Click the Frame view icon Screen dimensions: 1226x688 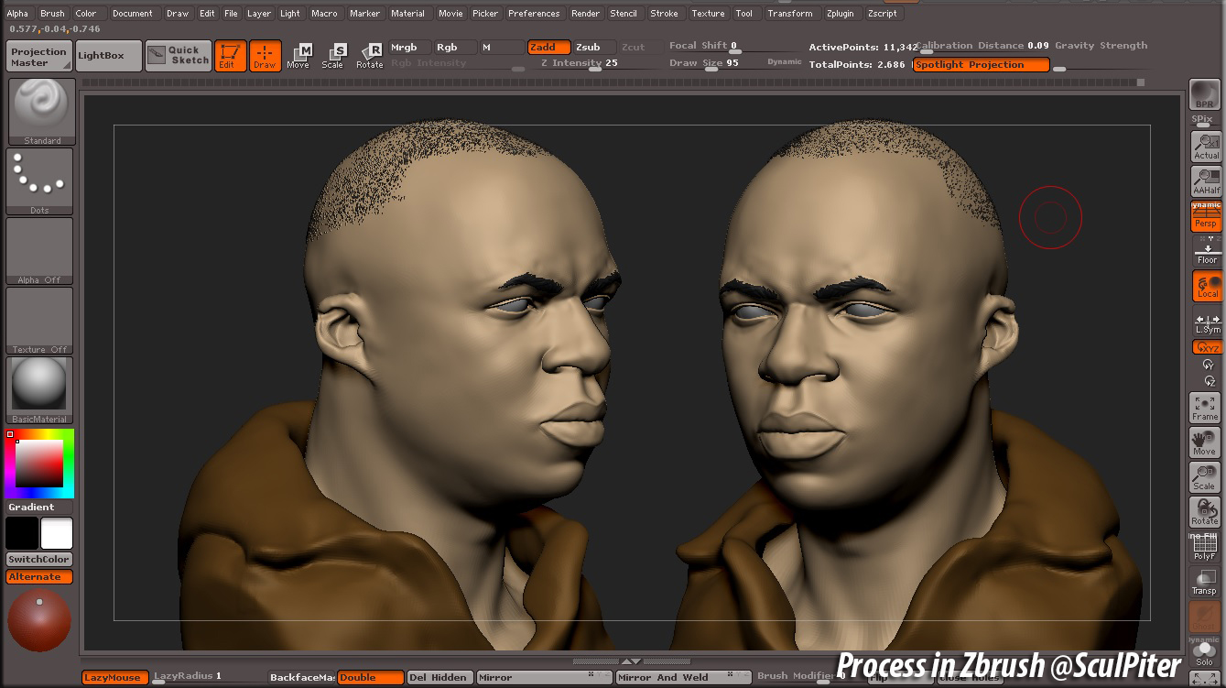1205,408
